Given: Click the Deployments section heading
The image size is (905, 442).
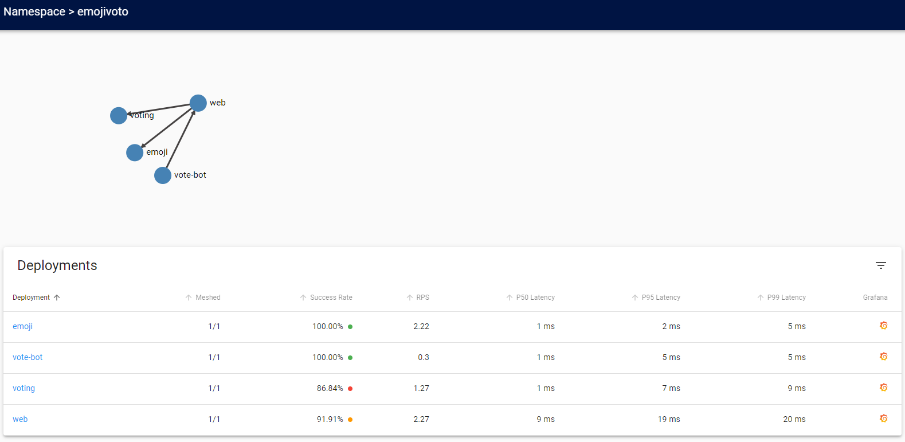Looking at the screenshot, I should [x=57, y=265].
